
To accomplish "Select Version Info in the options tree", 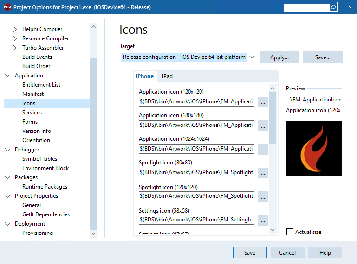I will [36, 131].
